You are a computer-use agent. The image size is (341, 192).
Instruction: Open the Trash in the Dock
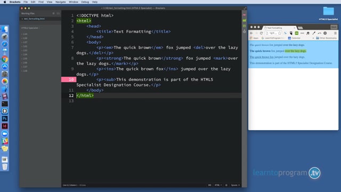[5, 167]
